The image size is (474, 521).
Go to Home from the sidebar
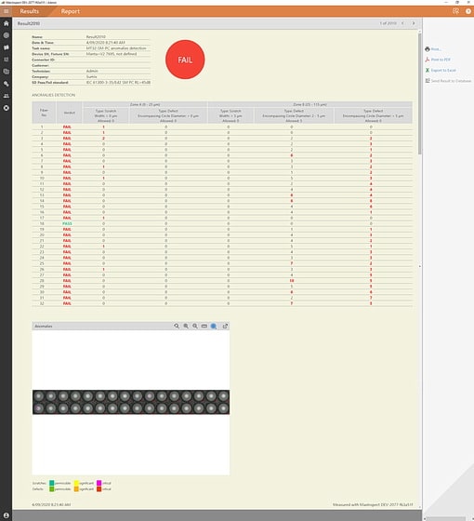[6, 23]
